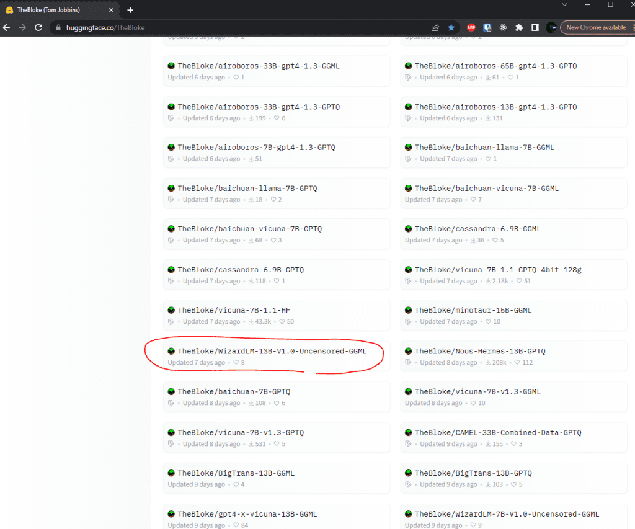Open TheBloke/baichuan-llama-7B-GGML model link
The width and height of the screenshot is (635, 529).
(x=484, y=148)
